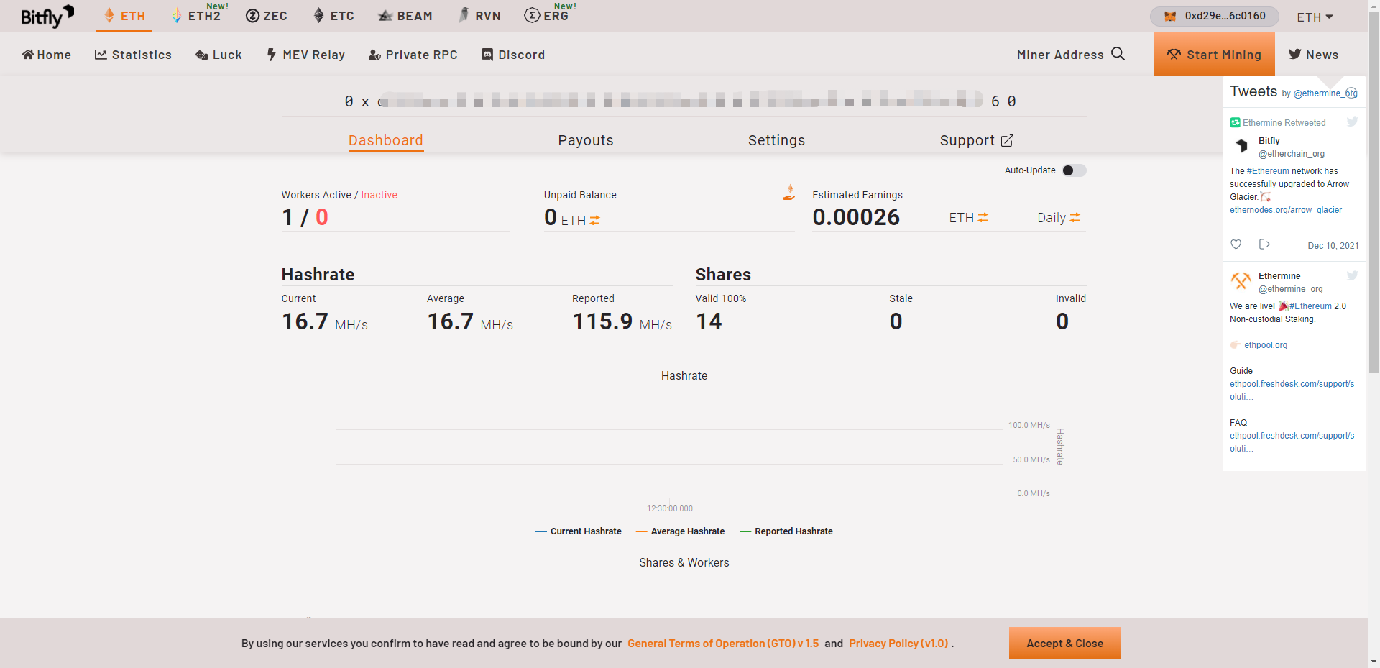Open the Luck page
The width and height of the screenshot is (1380, 668).
(218, 55)
